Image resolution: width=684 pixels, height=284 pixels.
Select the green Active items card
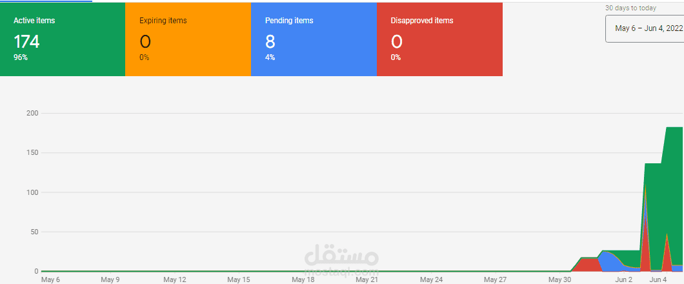pyautogui.click(x=63, y=39)
